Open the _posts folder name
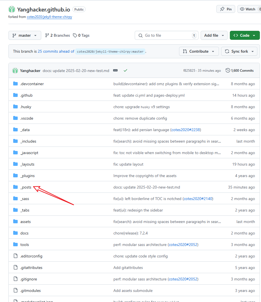Screen dimensions: 261x302 coord(26,187)
